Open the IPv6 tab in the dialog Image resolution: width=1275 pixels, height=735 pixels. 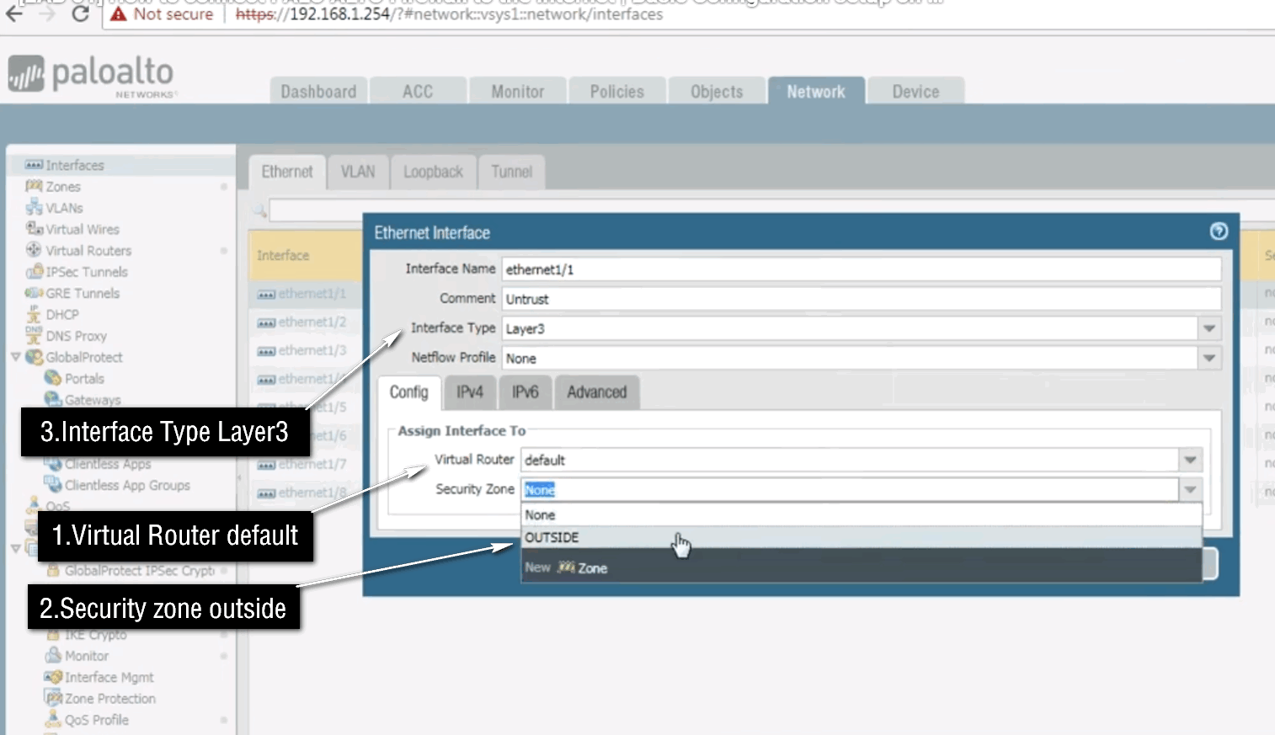click(525, 392)
